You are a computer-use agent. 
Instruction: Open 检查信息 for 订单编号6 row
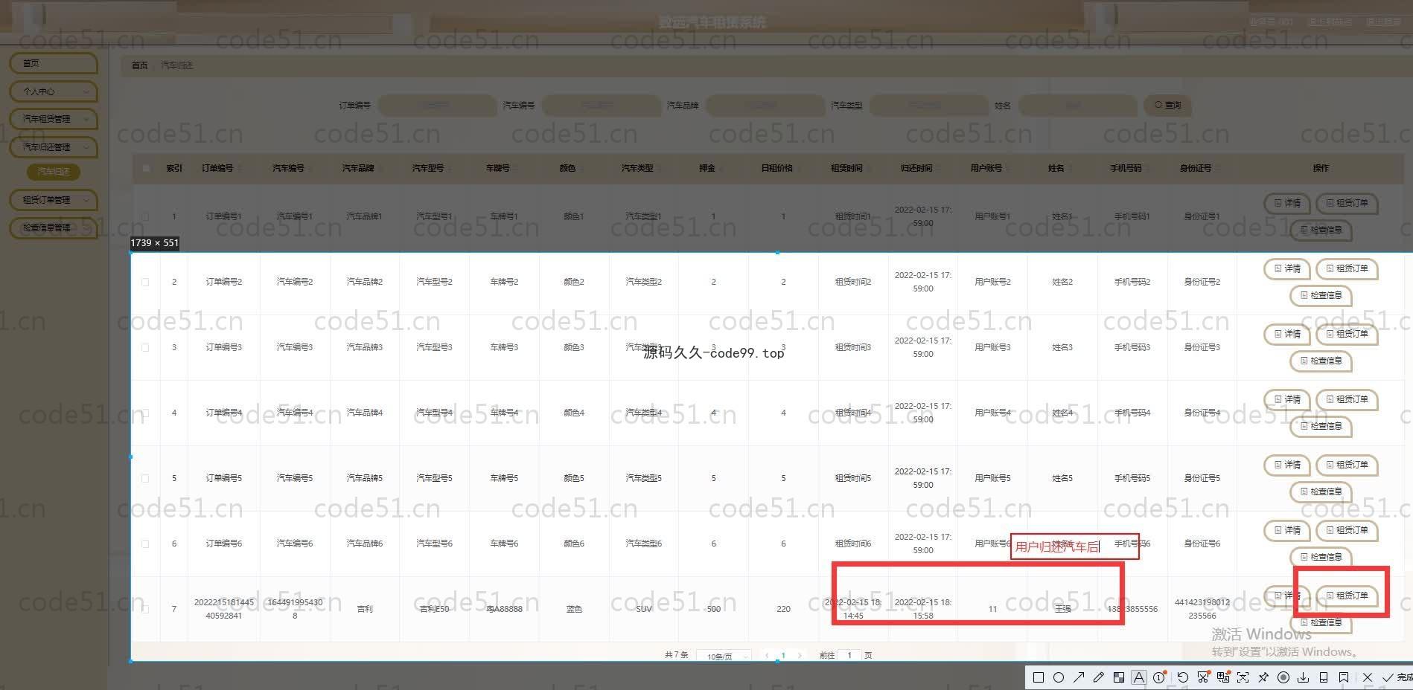click(x=1321, y=558)
